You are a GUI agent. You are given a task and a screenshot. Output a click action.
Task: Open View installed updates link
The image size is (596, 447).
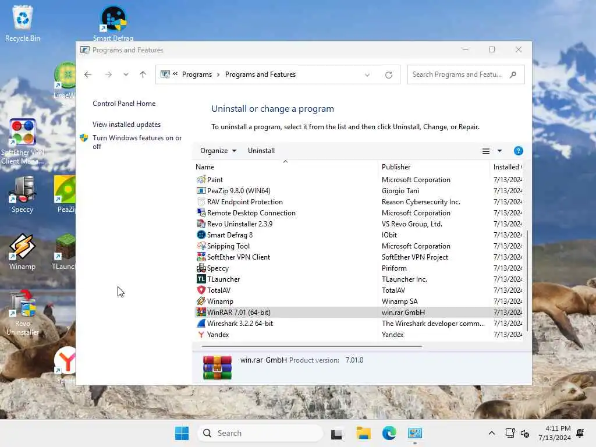[126, 125]
